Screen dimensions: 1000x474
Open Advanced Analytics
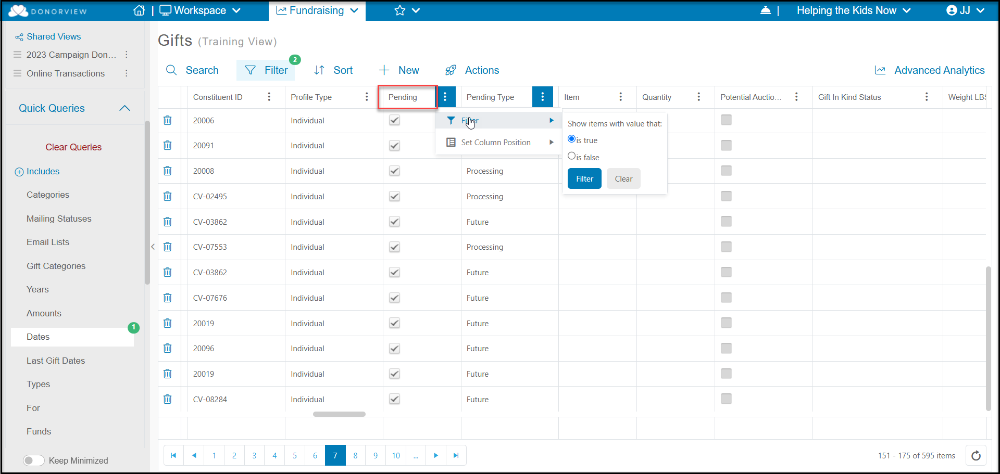(x=930, y=70)
